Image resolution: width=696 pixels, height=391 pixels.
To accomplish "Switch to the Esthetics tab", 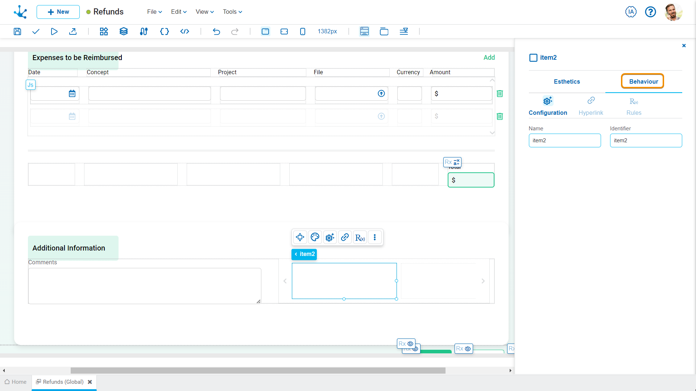I will pos(567,81).
